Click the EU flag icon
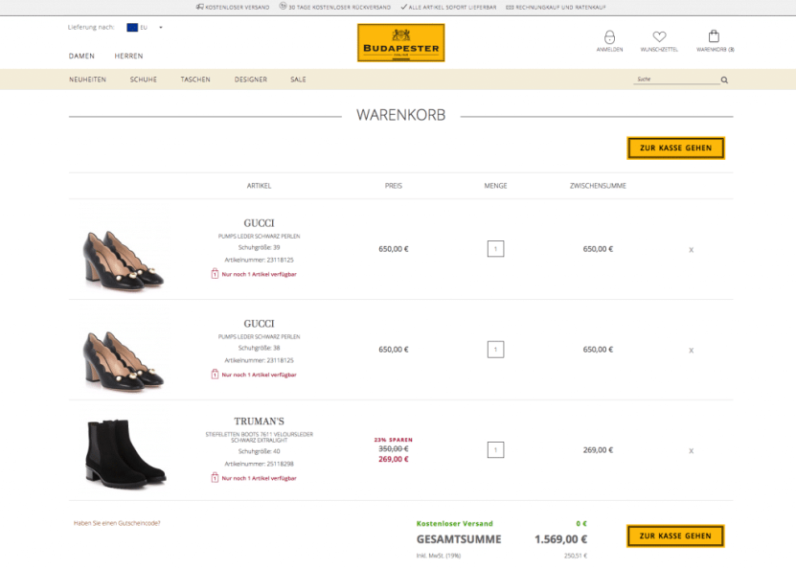The image size is (796, 569). (132, 28)
